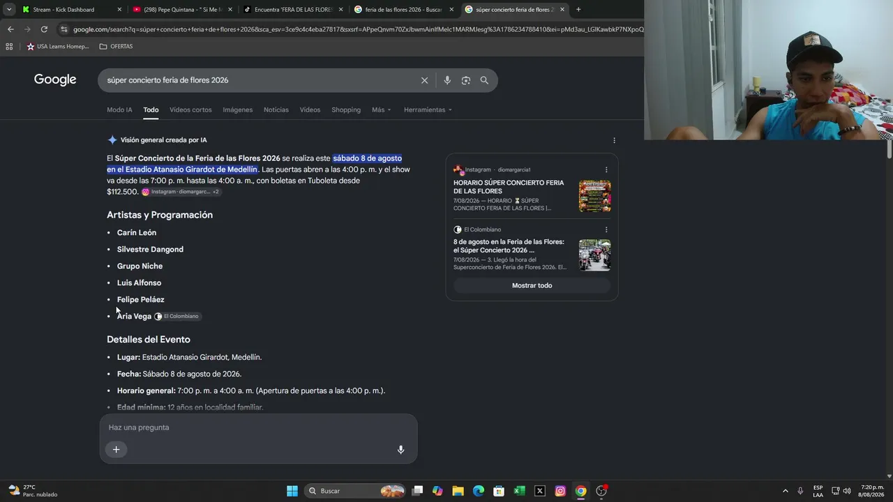Viewport: 893px width, 502px height.
Task: Open options for the El Colombiano source
Action: click(606, 229)
